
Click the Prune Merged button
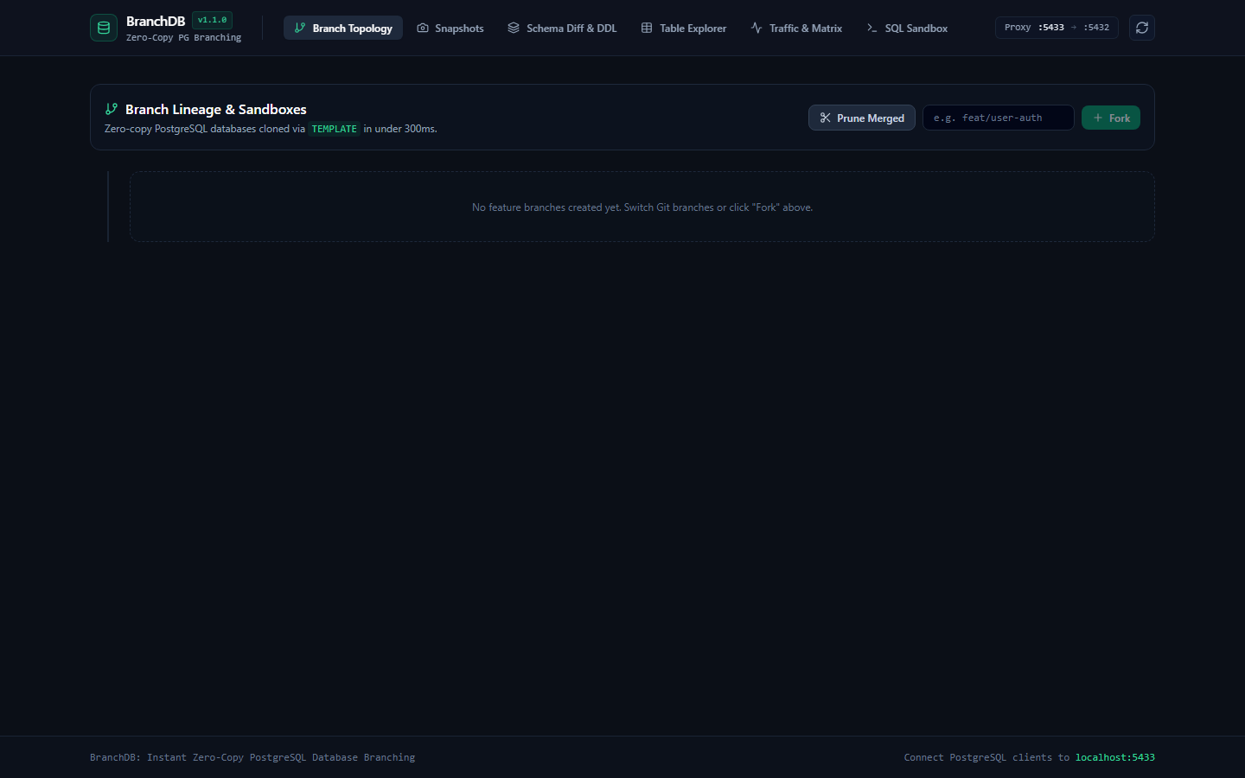[x=862, y=118]
